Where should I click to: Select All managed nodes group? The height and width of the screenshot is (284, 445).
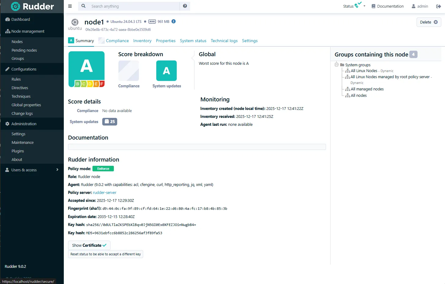[367, 89]
